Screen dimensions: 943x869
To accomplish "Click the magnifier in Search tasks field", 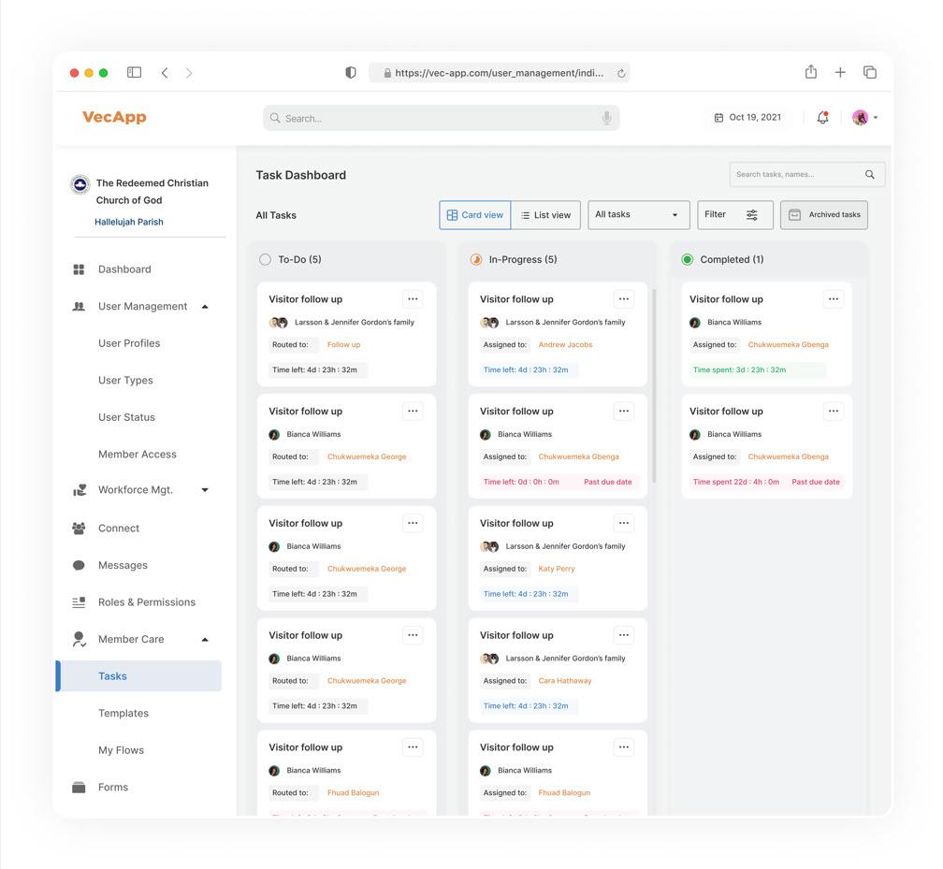I will [x=869, y=175].
